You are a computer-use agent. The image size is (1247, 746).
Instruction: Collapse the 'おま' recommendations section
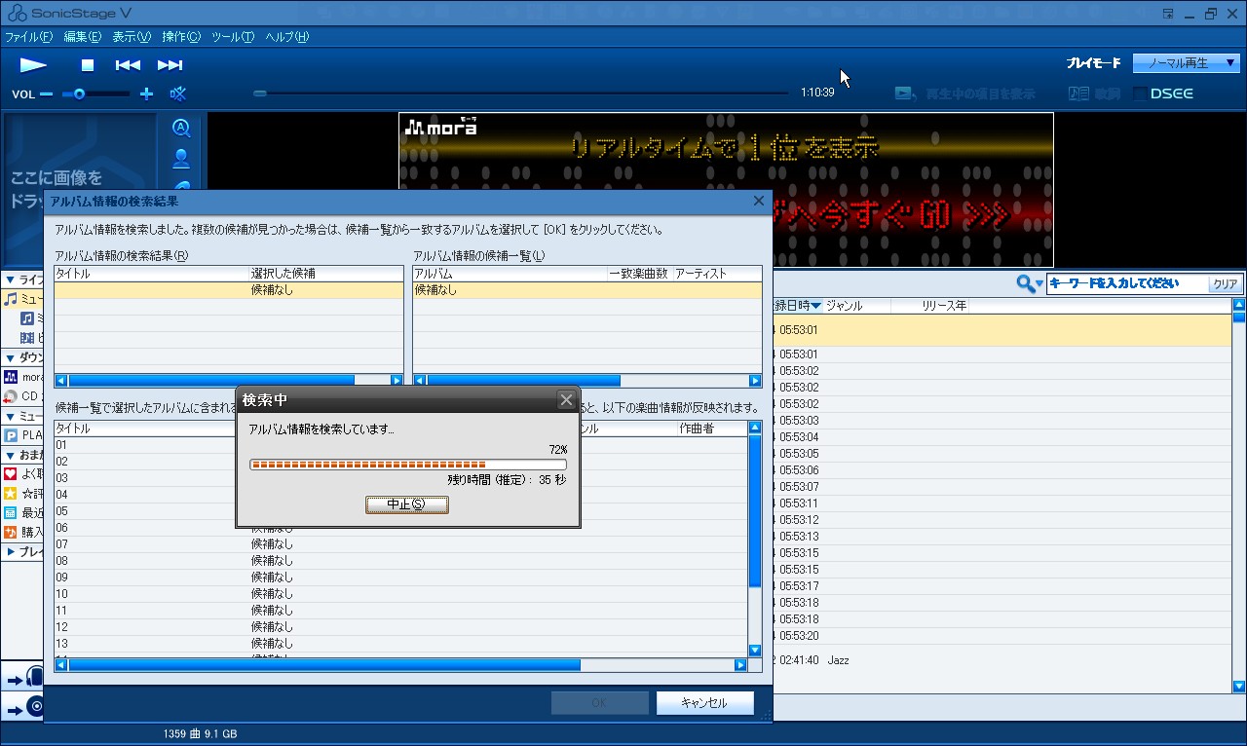pyautogui.click(x=10, y=455)
